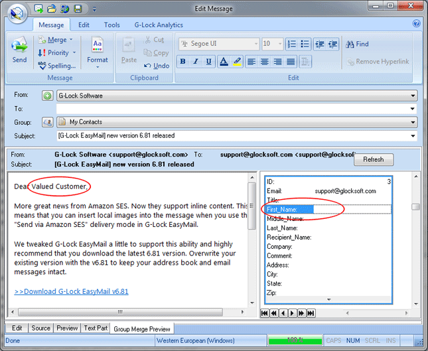Go to next page of records button
The width and height of the screenshot is (428, 351).
pyautogui.click(x=301, y=313)
